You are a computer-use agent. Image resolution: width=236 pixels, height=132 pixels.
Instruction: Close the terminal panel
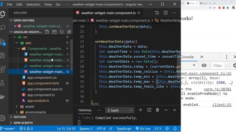coord(174,110)
